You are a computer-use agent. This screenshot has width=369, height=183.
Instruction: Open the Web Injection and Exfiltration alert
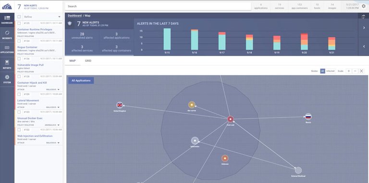[35, 136]
